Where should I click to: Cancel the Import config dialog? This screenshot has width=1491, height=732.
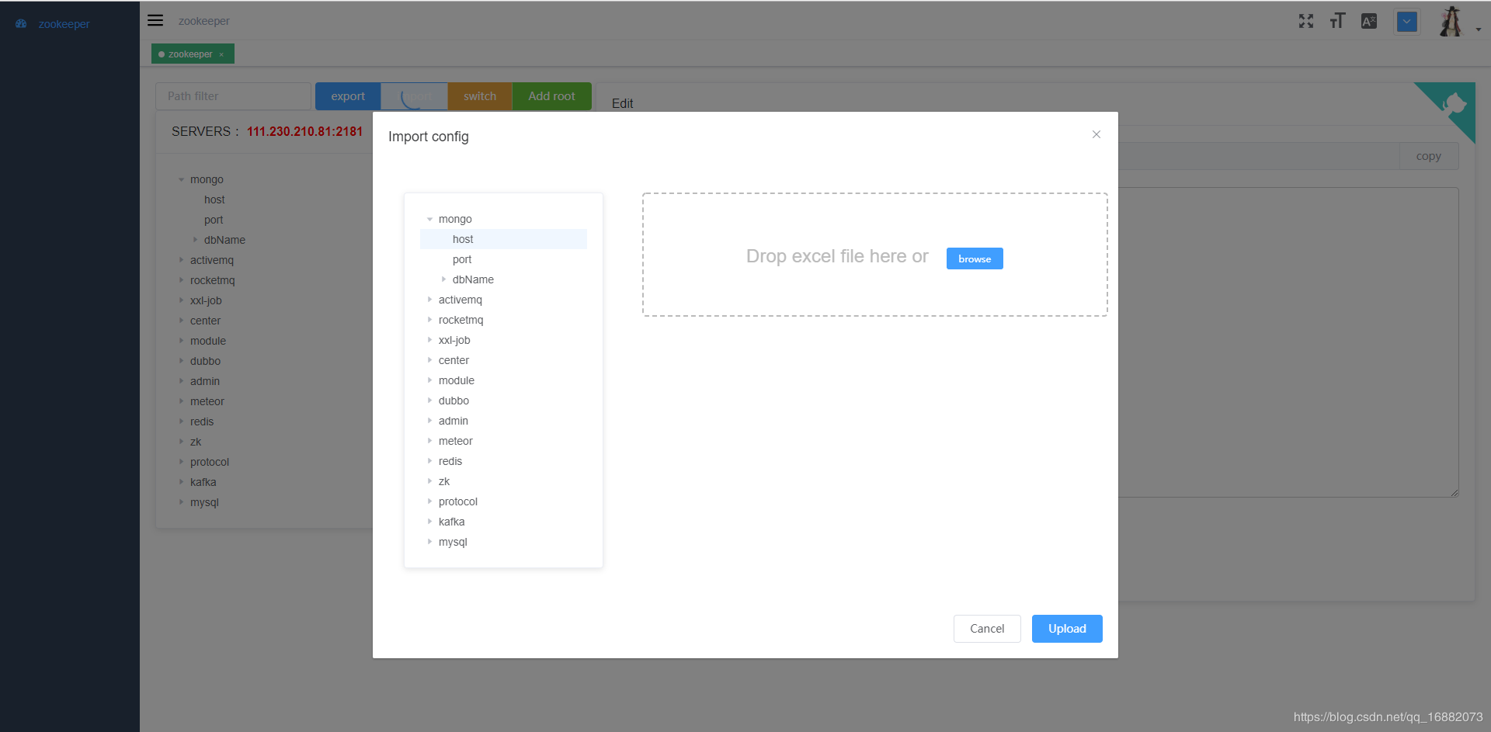pos(986,629)
